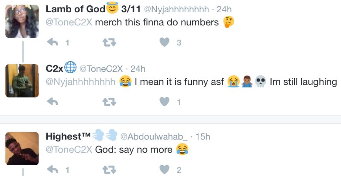Open the @Abdoulwahab_ handle
The width and height of the screenshot is (341, 176).
[154, 137]
